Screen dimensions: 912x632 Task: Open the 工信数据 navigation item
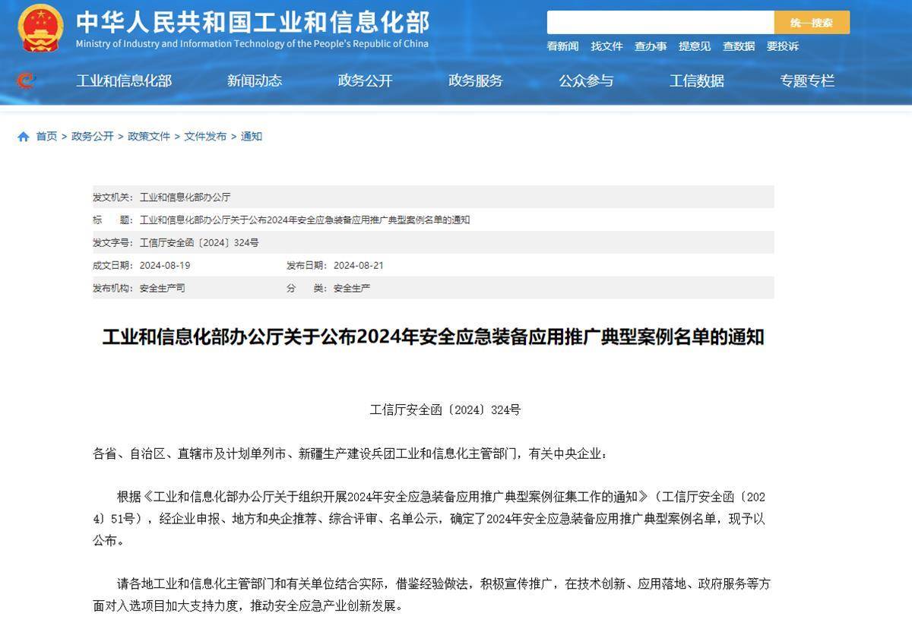coord(697,81)
